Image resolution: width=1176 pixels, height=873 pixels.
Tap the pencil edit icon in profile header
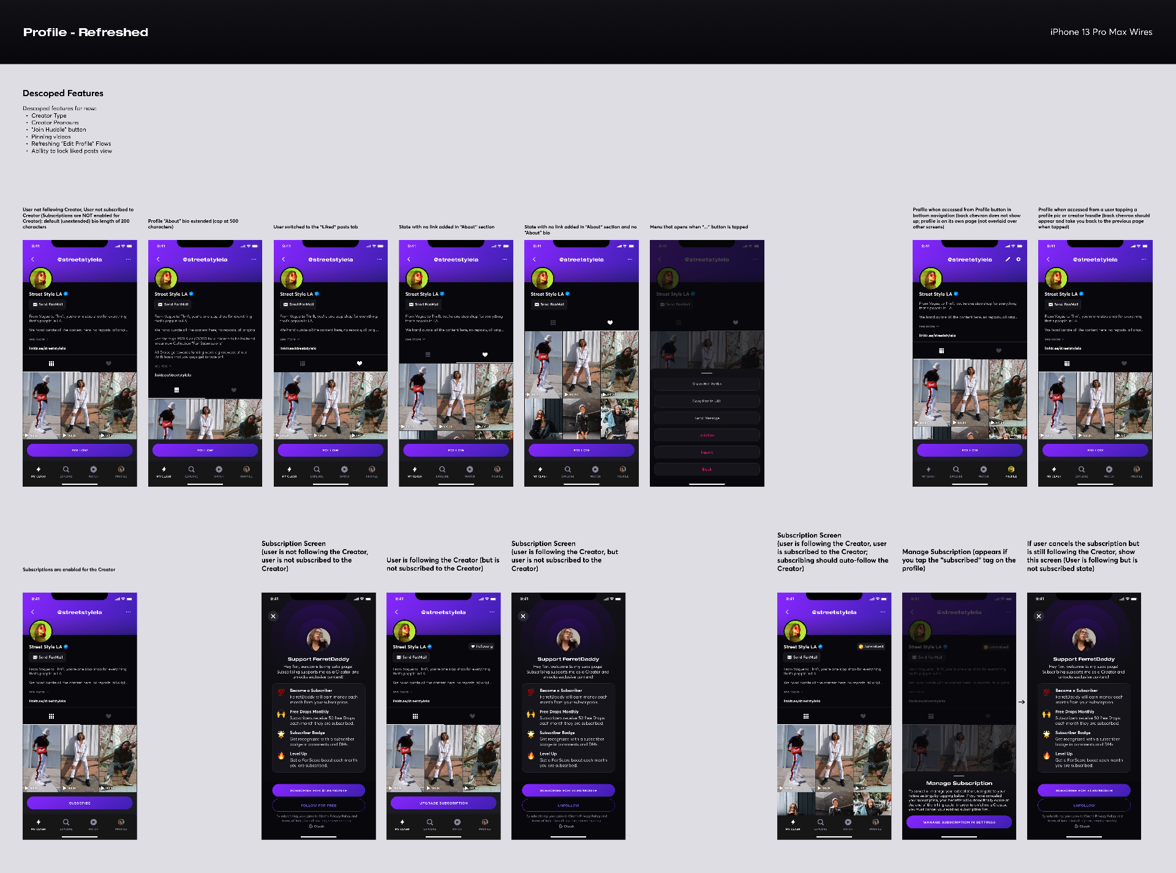pyautogui.click(x=1008, y=260)
